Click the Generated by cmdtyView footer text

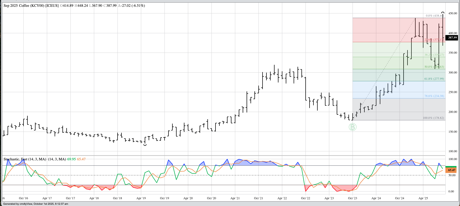pyautogui.click(x=36, y=204)
